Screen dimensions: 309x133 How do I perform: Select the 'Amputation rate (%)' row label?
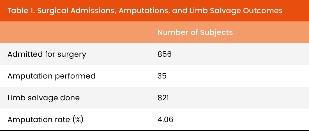click(x=45, y=120)
